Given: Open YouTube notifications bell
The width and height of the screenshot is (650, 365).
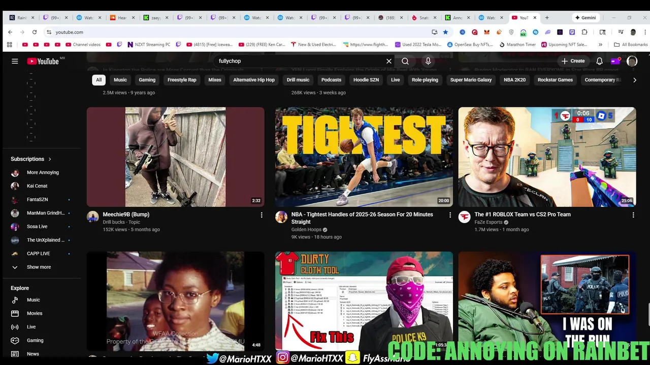Looking at the screenshot, I should pos(599,61).
